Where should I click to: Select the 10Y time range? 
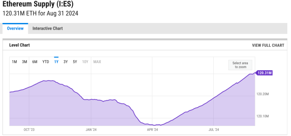click(85, 62)
